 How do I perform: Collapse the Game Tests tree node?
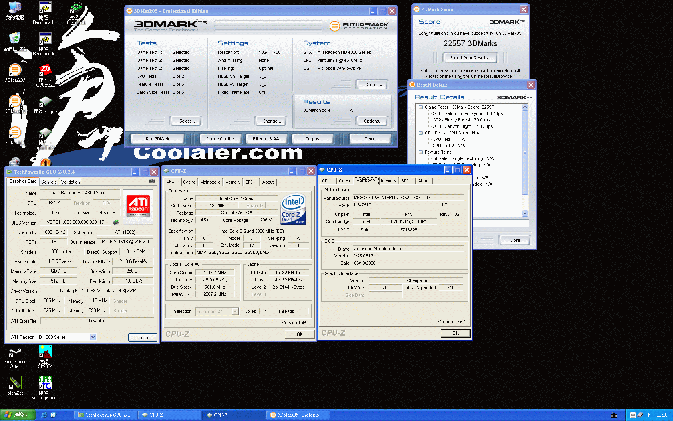point(421,107)
